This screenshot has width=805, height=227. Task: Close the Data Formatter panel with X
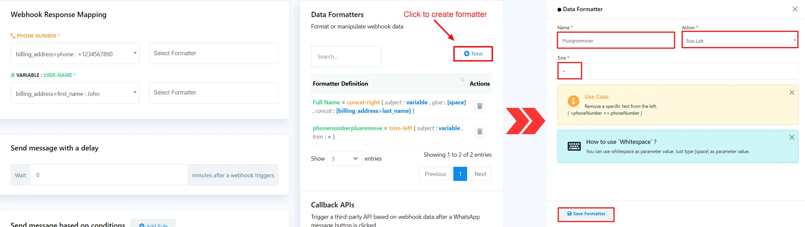coord(795,9)
